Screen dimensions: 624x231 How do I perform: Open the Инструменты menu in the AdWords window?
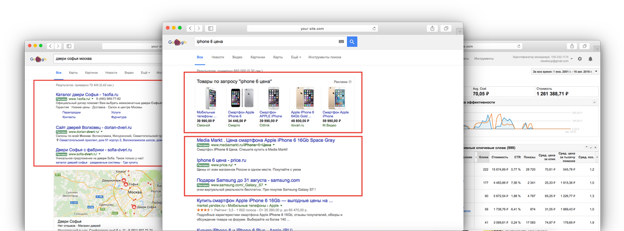484,59
